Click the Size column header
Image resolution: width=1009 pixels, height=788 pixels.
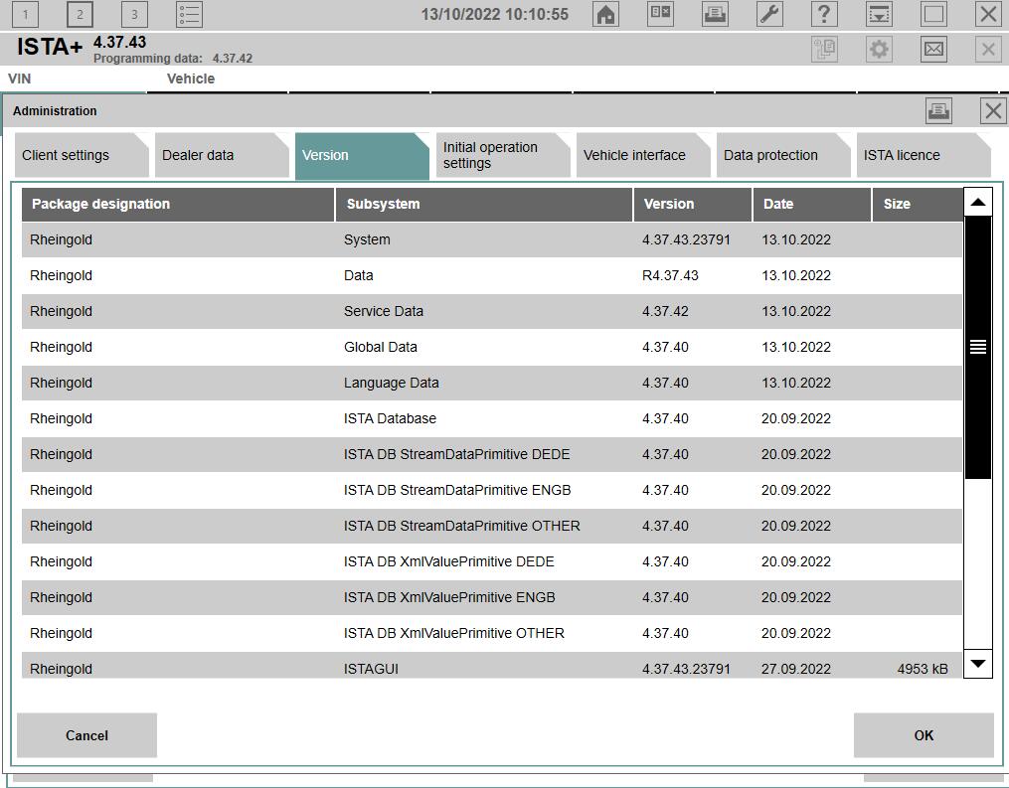918,204
